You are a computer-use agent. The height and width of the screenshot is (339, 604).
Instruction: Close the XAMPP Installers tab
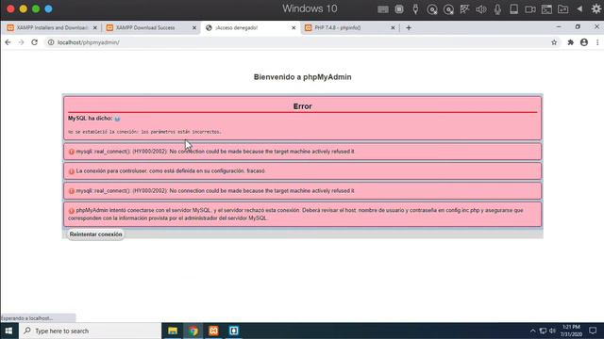[x=95, y=27]
